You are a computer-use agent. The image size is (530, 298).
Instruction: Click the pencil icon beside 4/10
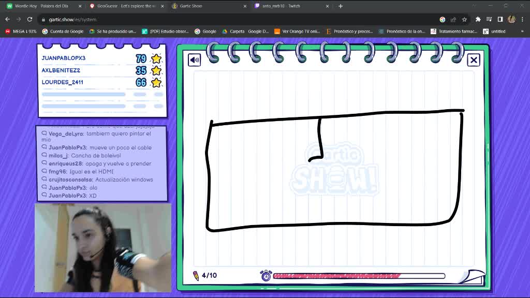pyautogui.click(x=196, y=276)
